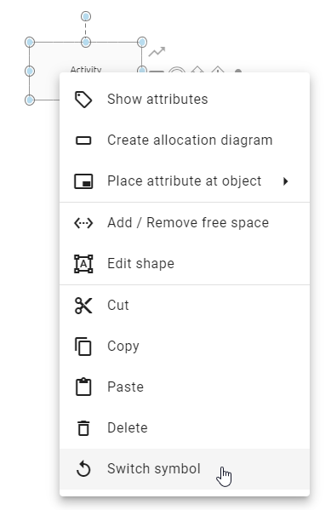Click the clipboard Paste icon

tap(83, 387)
